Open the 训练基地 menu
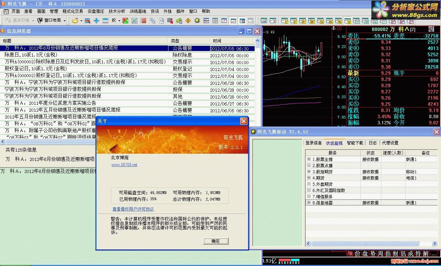Image resolution: width=441 pixels, height=266 pixels. pos(138,11)
